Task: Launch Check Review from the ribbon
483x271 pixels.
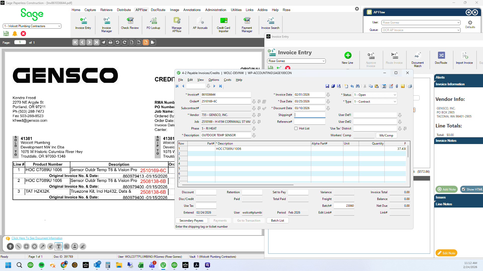Action: (130, 24)
